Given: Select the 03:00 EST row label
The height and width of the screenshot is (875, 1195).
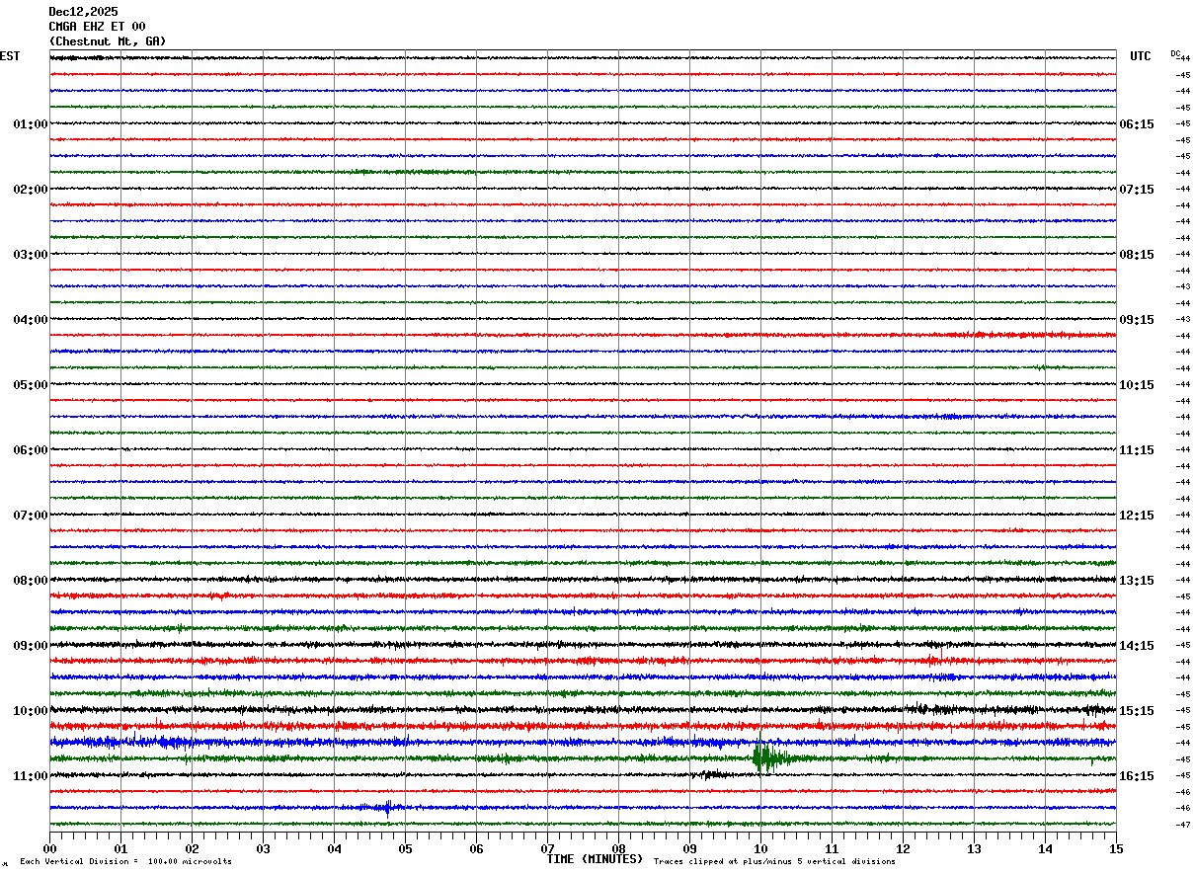Looking at the screenshot, I should click(31, 255).
